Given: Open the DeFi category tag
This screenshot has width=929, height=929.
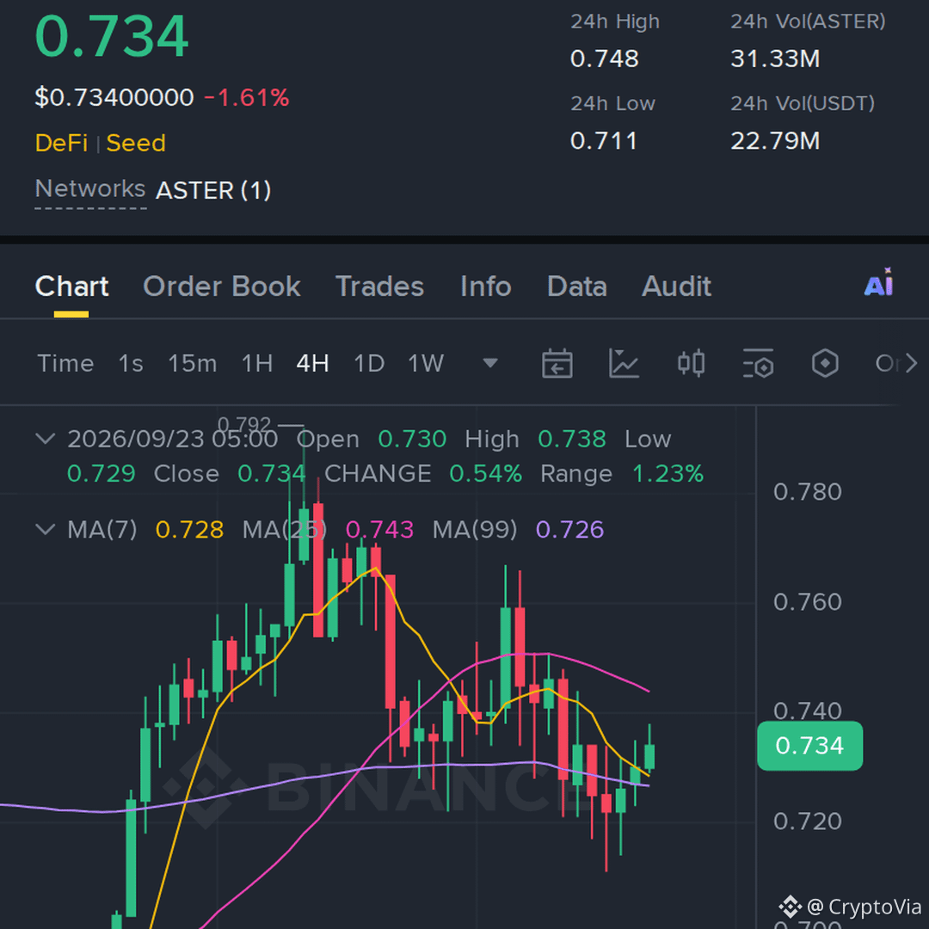Looking at the screenshot, I should pos(61,143).
